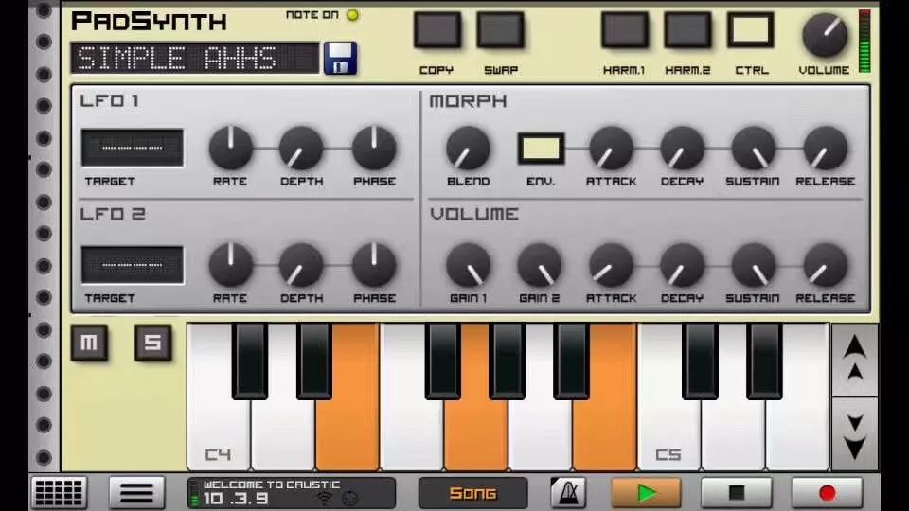909x511 pixels.
Task: Switch to the HARM.1 page
Action: [624, 30]
